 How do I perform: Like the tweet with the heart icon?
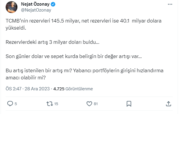89,104
